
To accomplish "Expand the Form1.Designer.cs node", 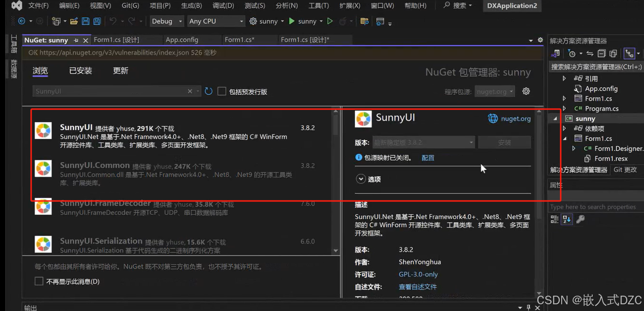I will [574, 148].
